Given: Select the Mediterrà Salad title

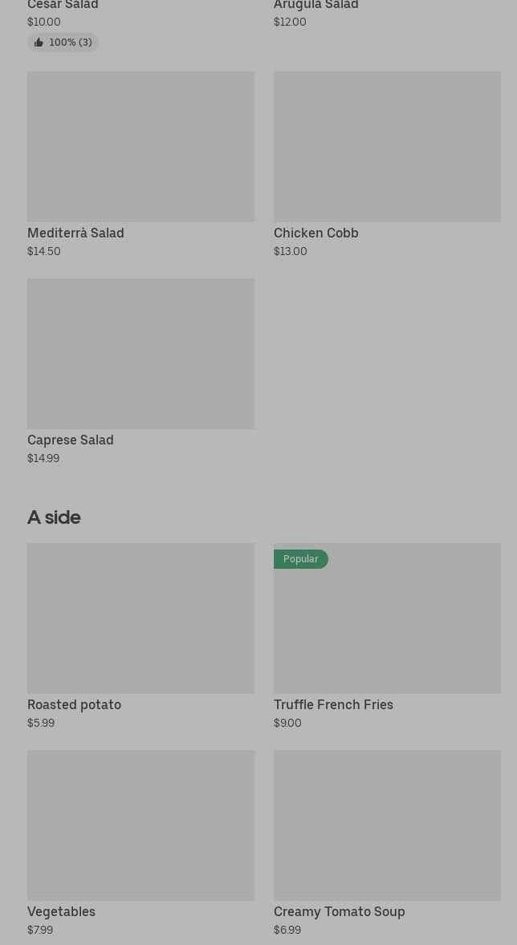Looking at the screenshot, I should click(x=75, y=233).
